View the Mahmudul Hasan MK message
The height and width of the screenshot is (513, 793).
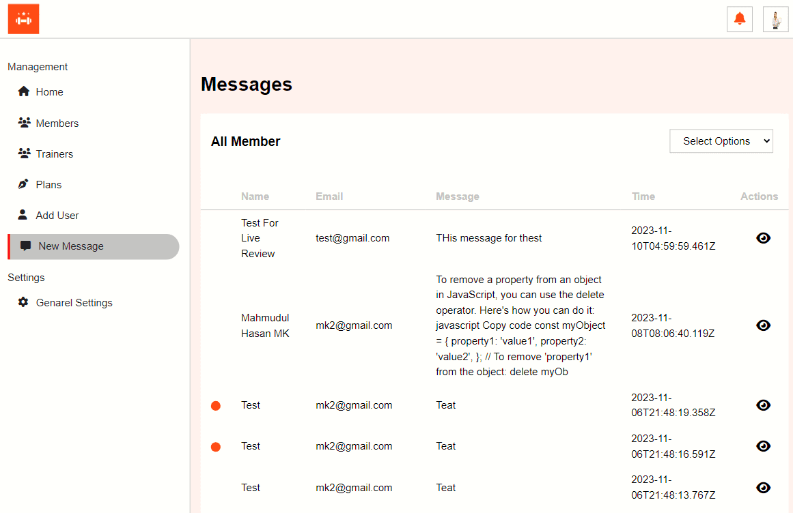click(763, 325)
